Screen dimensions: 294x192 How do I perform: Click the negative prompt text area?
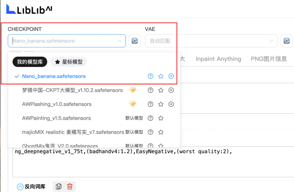[153, 162]
